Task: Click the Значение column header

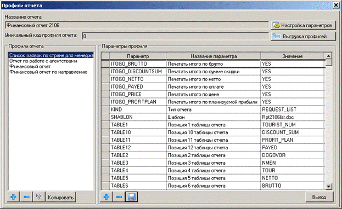Action: point(292,56)
